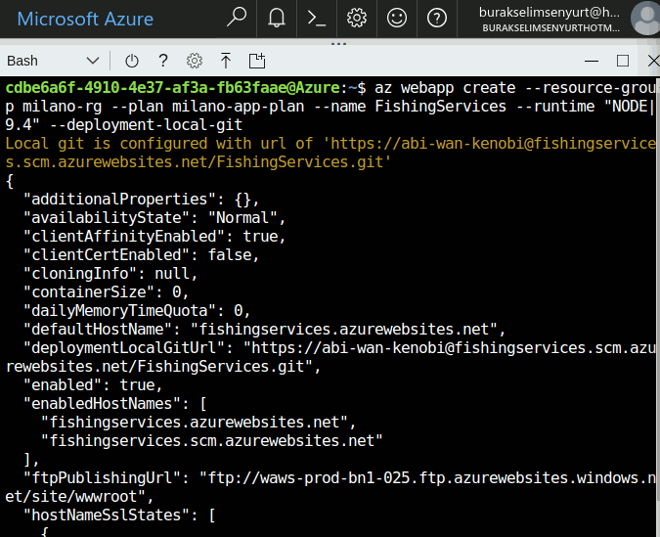Click the feedback smiley icon
660x537 pixels.
click(x=397, y=18)
